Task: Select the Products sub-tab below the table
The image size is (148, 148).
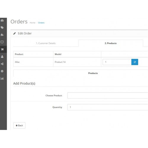Action: click(x=93, y=73)
